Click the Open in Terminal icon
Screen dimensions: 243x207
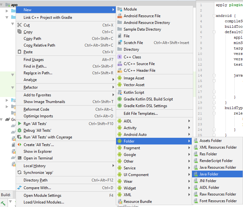[19, 158]
